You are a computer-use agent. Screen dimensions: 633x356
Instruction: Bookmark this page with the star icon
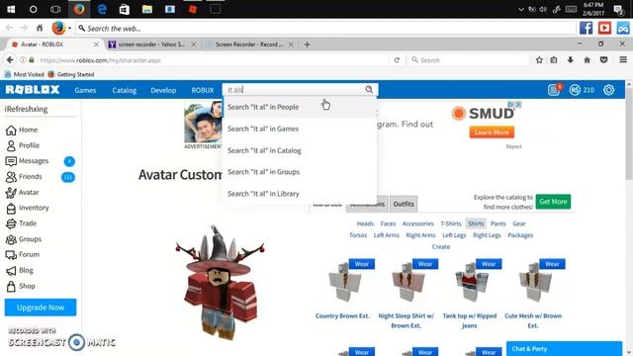tap(539, 60)
